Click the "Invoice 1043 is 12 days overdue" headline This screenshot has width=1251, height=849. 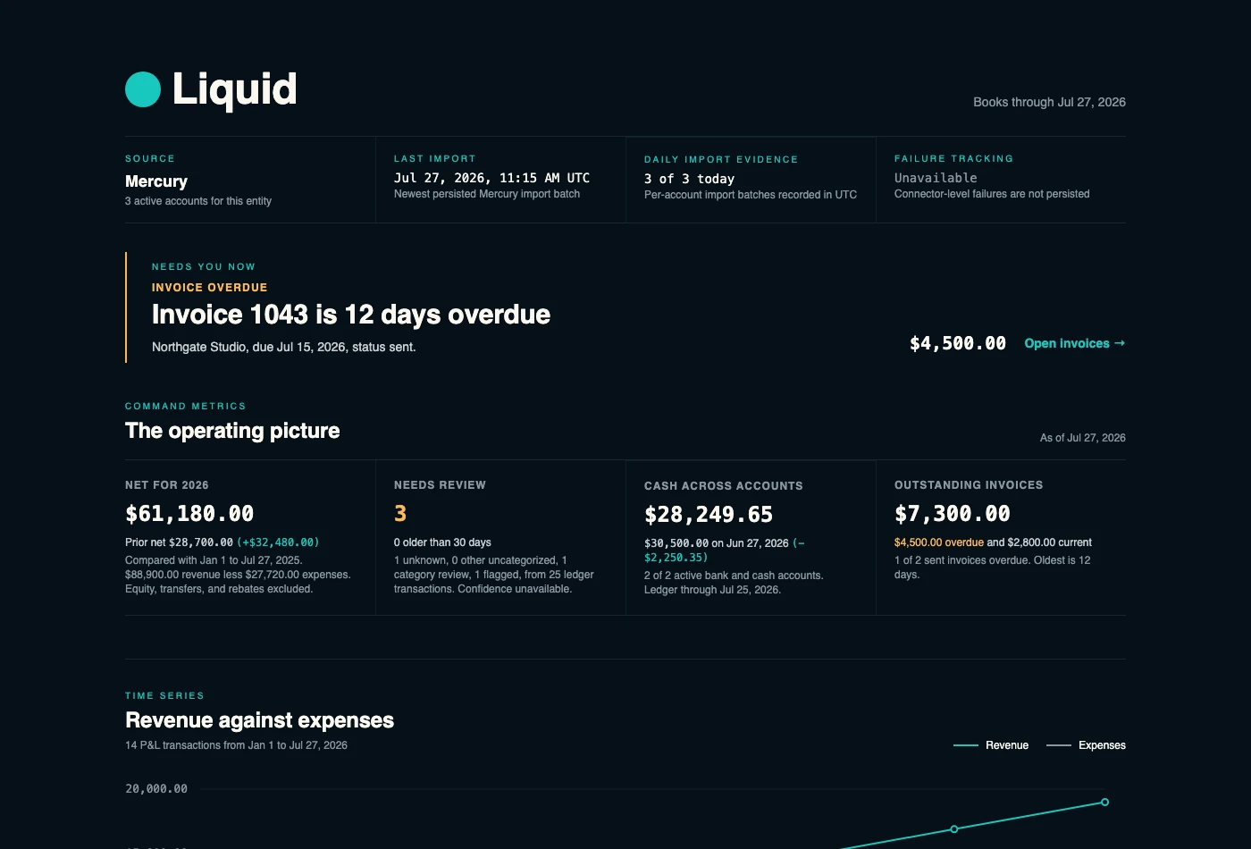351,315
